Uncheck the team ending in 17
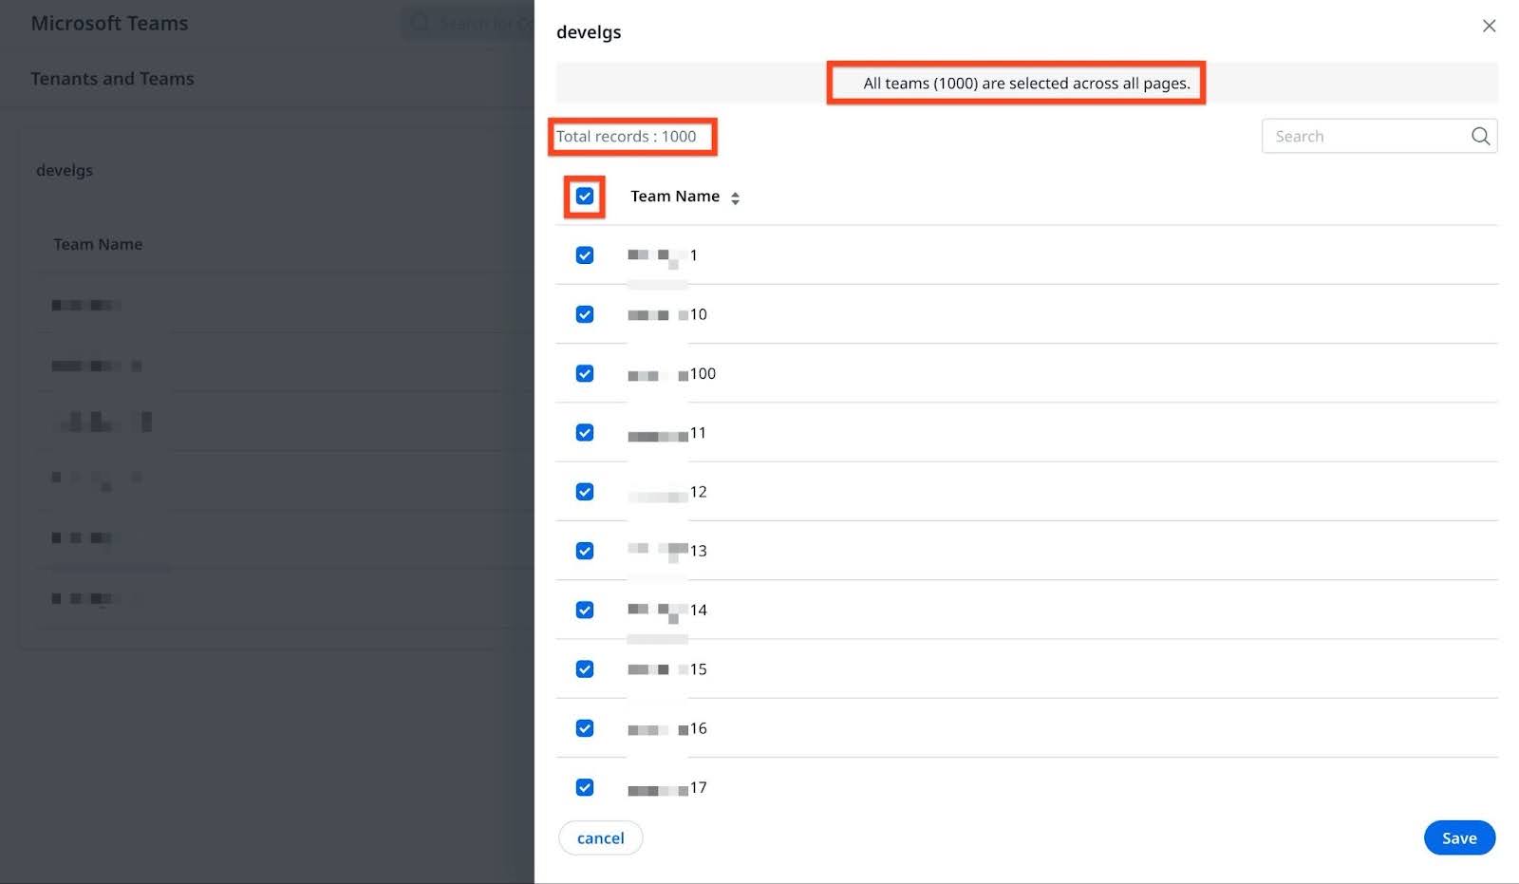 pyautogui.click(x=585, y=787)
